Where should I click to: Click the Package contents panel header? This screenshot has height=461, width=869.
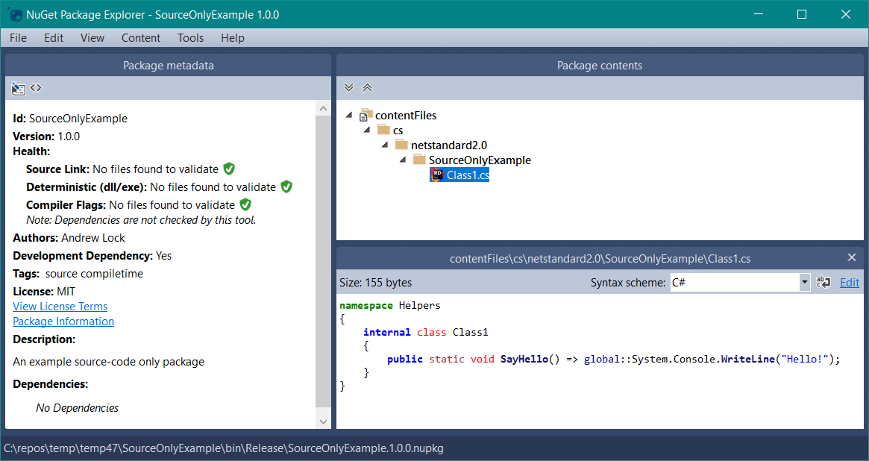point(600,66)
